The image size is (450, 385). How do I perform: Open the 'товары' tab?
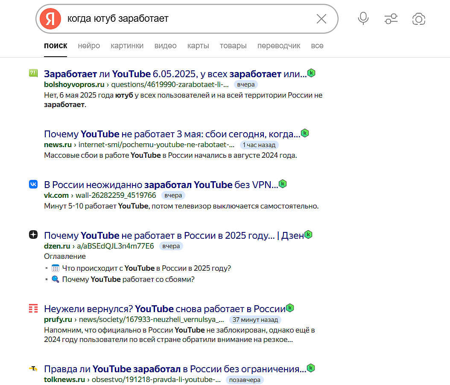point(233,46)
